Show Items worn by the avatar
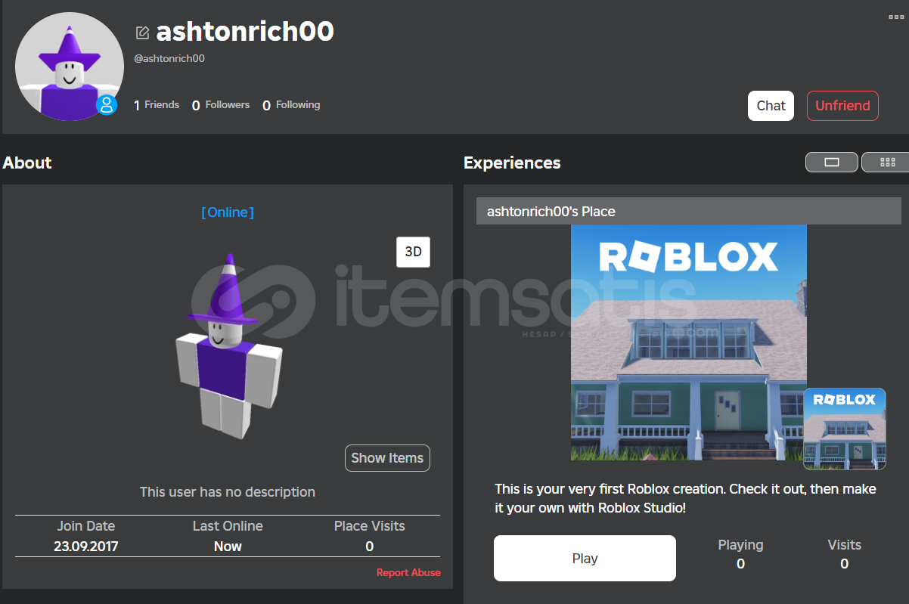This screenshot has height=604, width=909. pos(387,458)
